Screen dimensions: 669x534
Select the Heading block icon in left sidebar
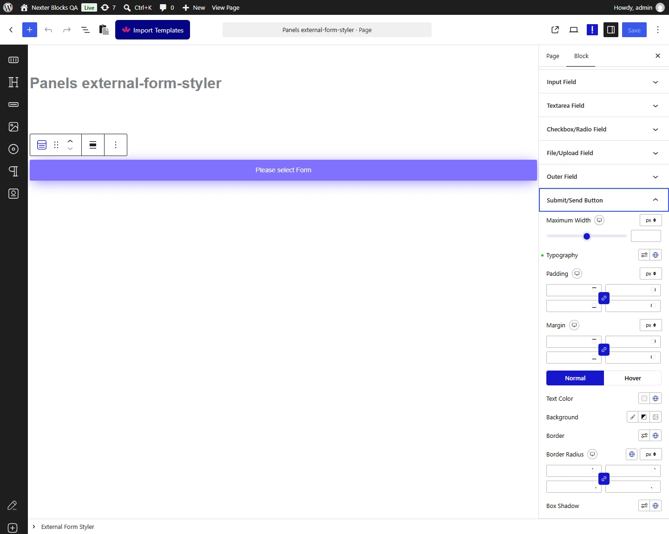tap(13, 82)
